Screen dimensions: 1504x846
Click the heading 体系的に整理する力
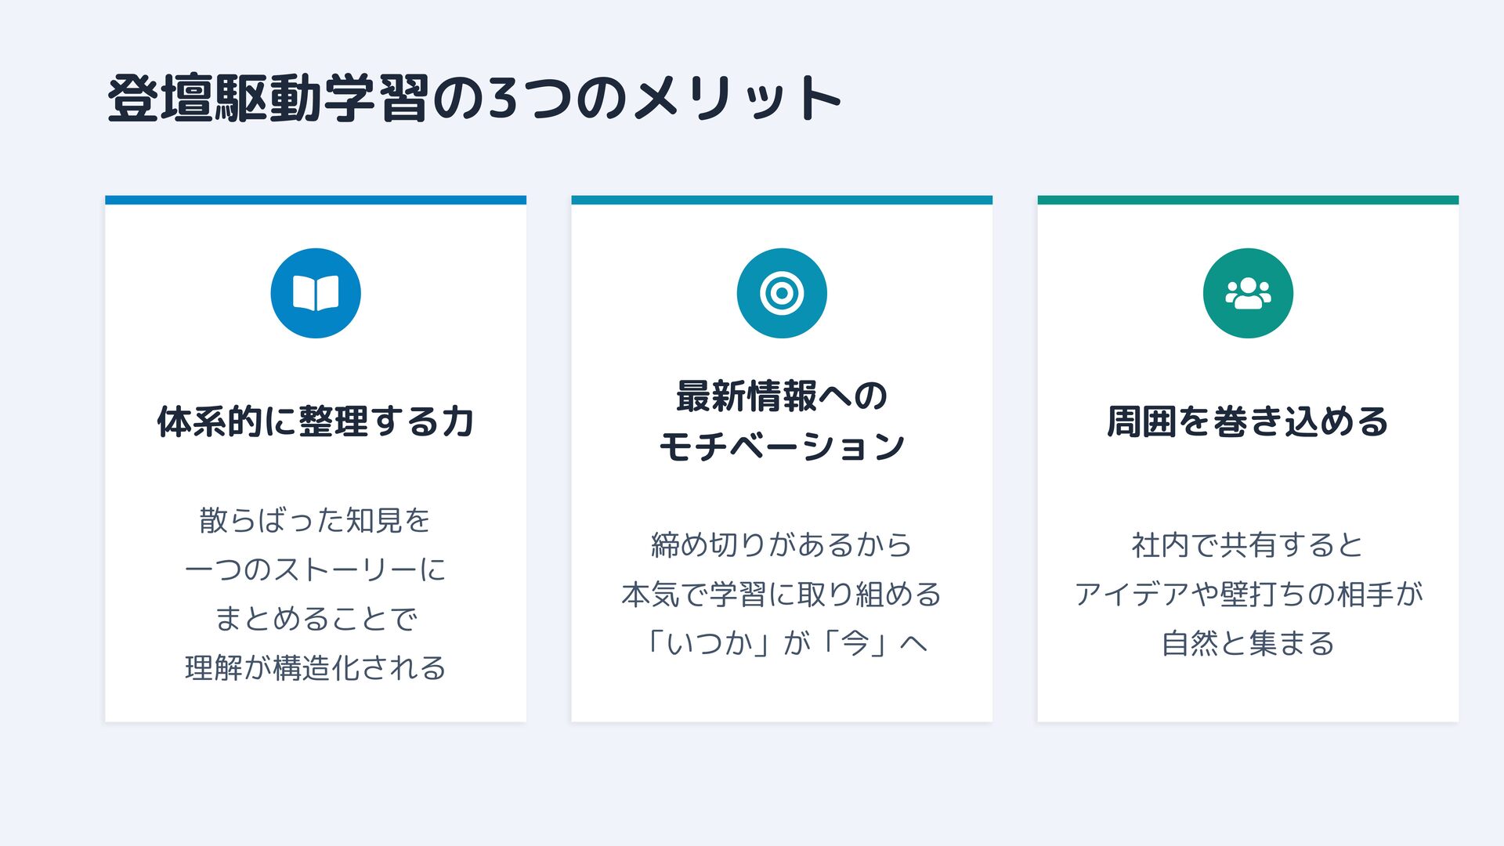[x=316, y=421]
